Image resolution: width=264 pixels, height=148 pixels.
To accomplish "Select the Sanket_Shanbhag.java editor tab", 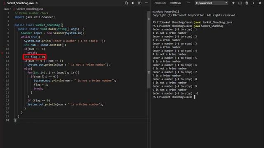I will [20, 3].
